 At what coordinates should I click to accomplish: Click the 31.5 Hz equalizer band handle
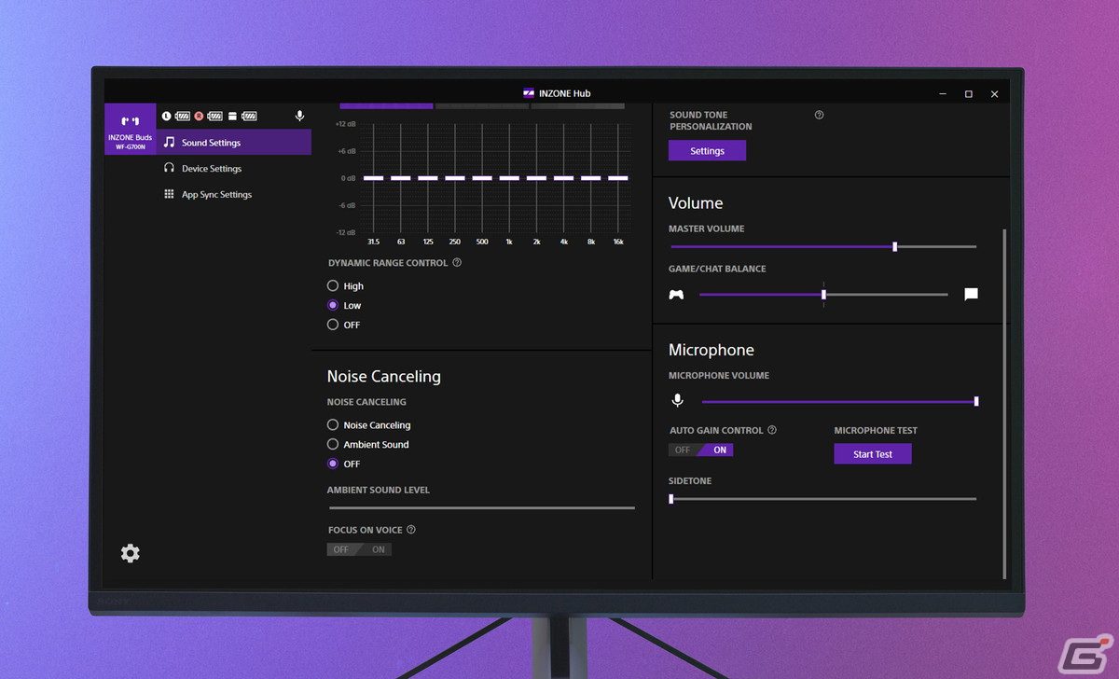point(374,177)
